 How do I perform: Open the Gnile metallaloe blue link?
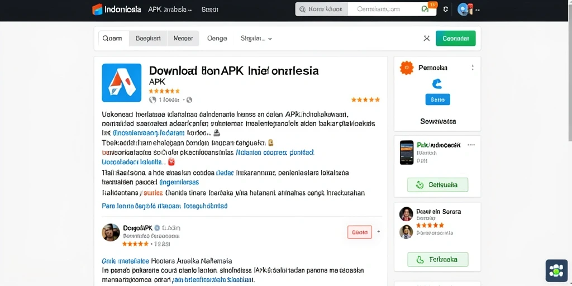pos(125,261)
